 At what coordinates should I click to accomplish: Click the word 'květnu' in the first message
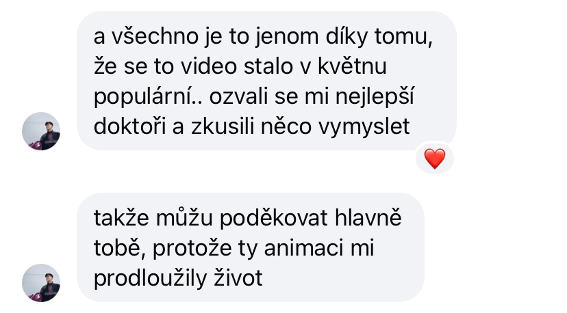(x=352, y=66)
